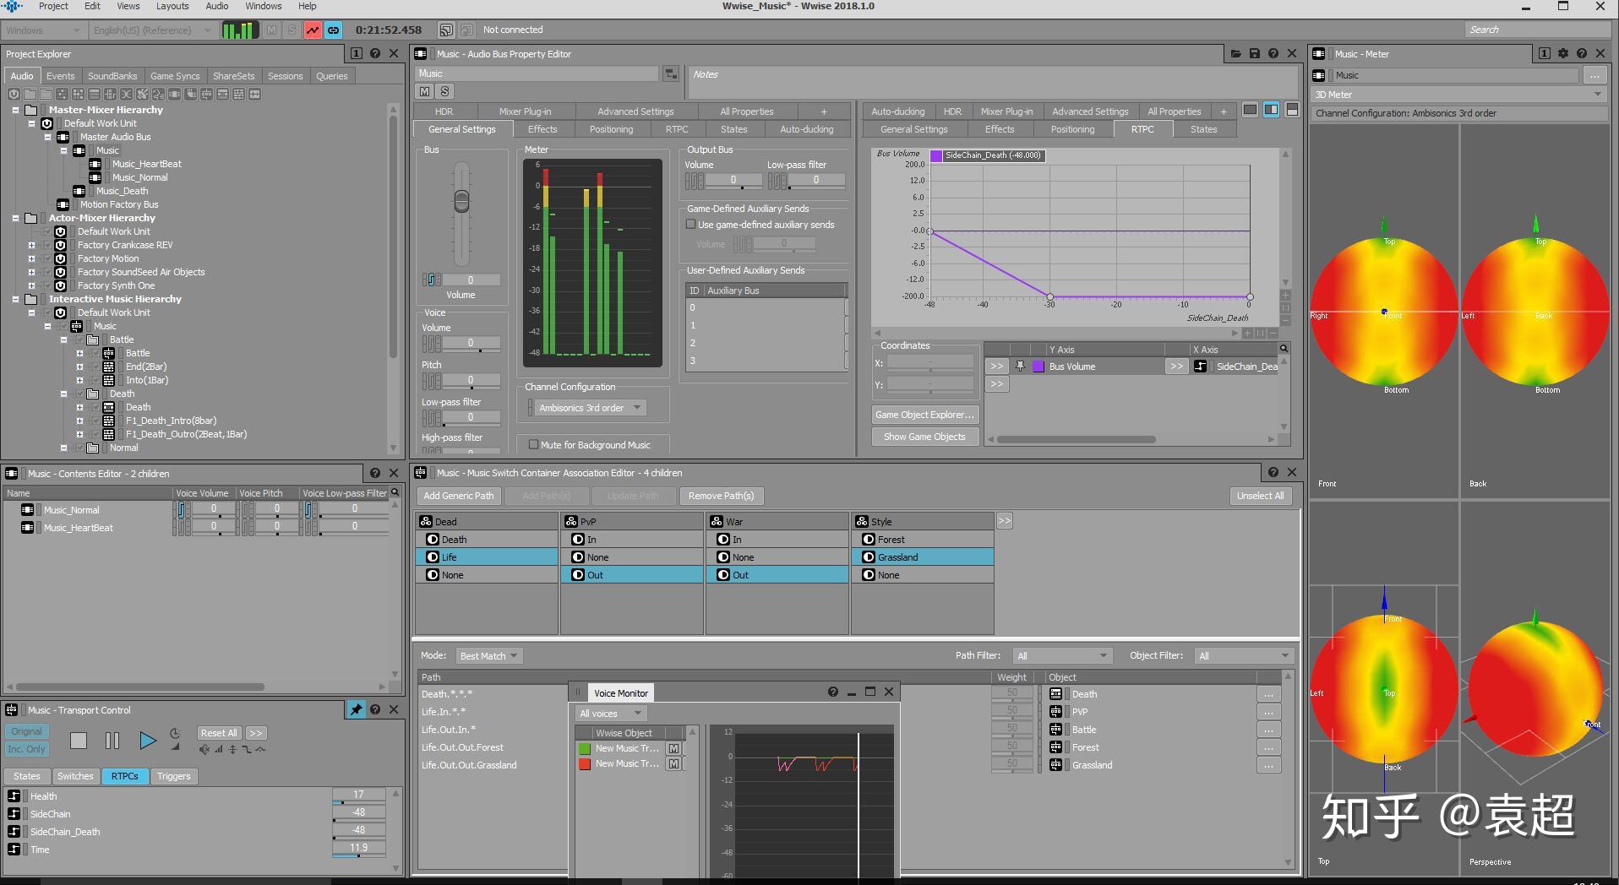Screen dimensions: 1619x885
Task: Click the Add Generic Path button
Action: pyautogui.click(x=459, y=496)
